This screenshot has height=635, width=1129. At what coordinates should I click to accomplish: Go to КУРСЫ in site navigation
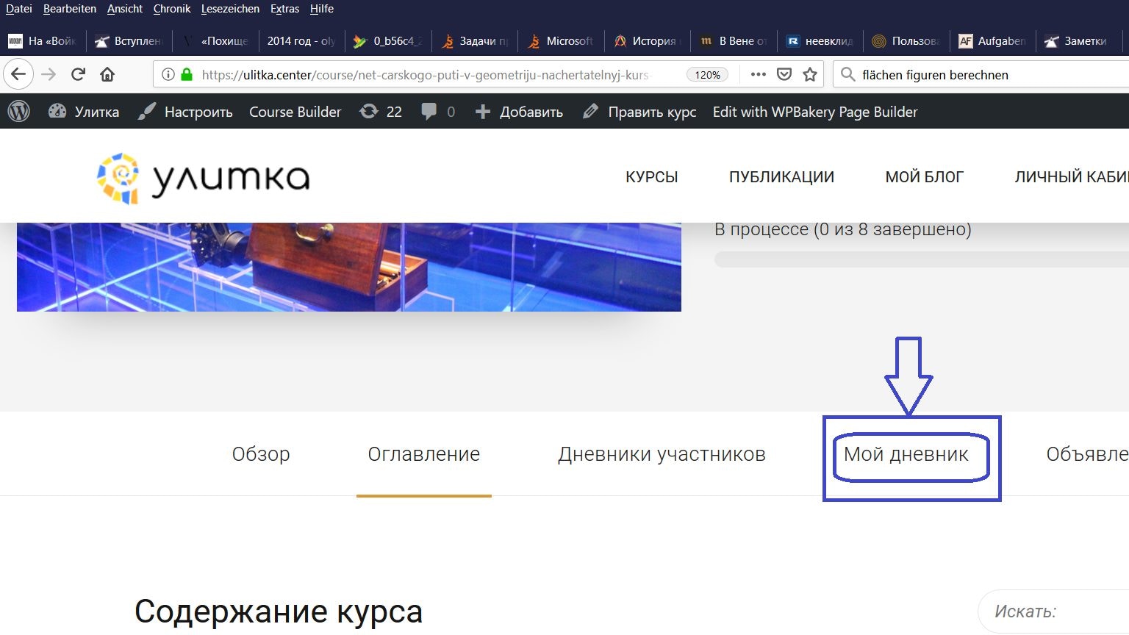pos(651,177)
